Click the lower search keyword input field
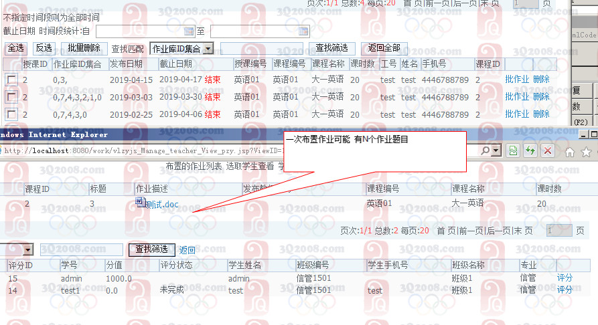 (x=81, y=249)
